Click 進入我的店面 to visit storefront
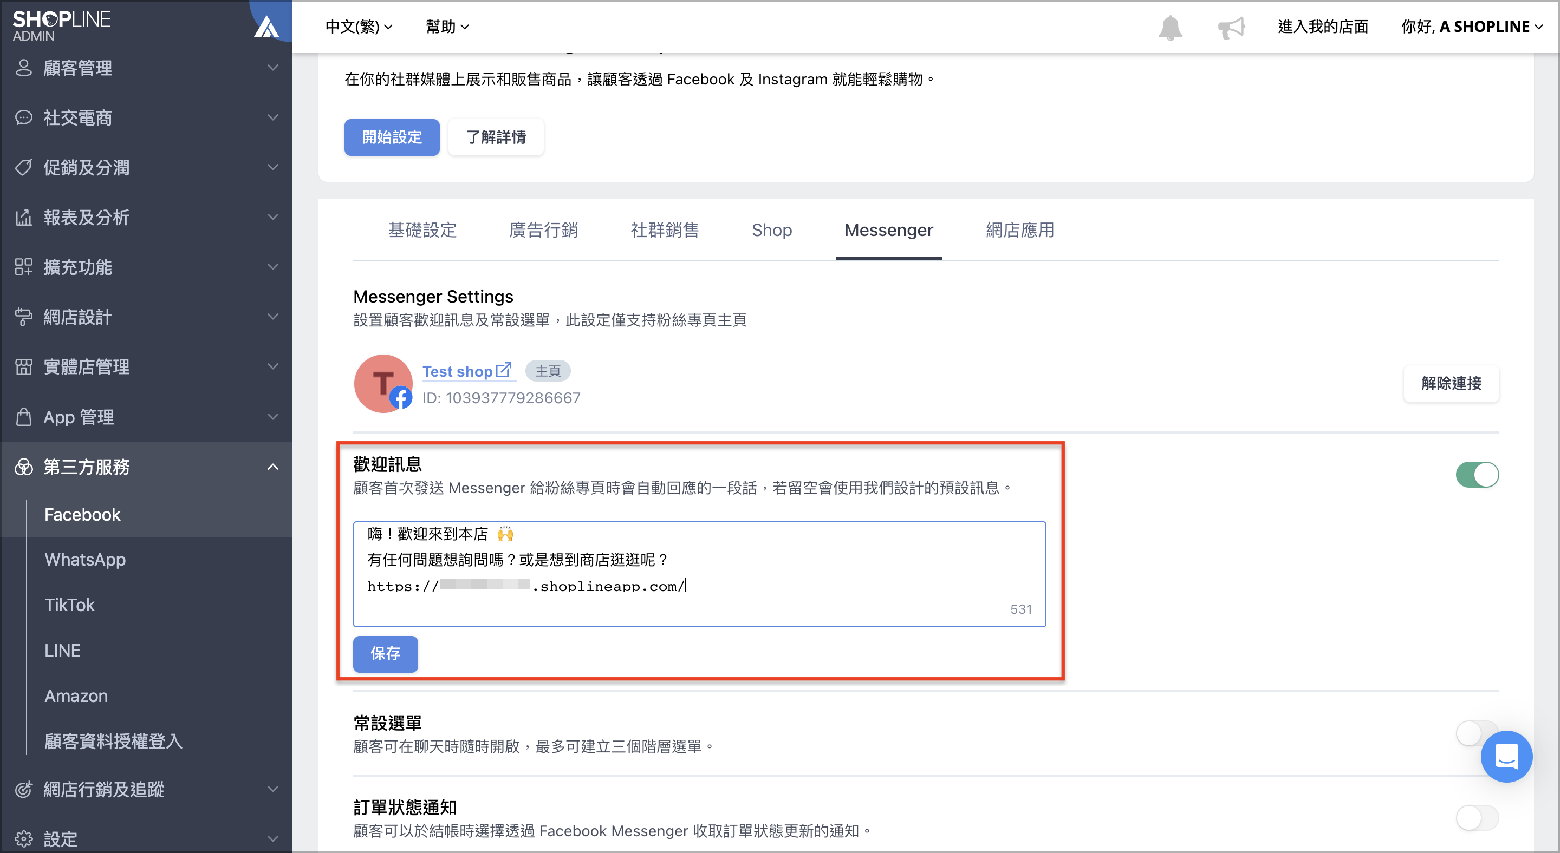Image resolution: width=1560 pixels, height=853 pixels. 1323,27
